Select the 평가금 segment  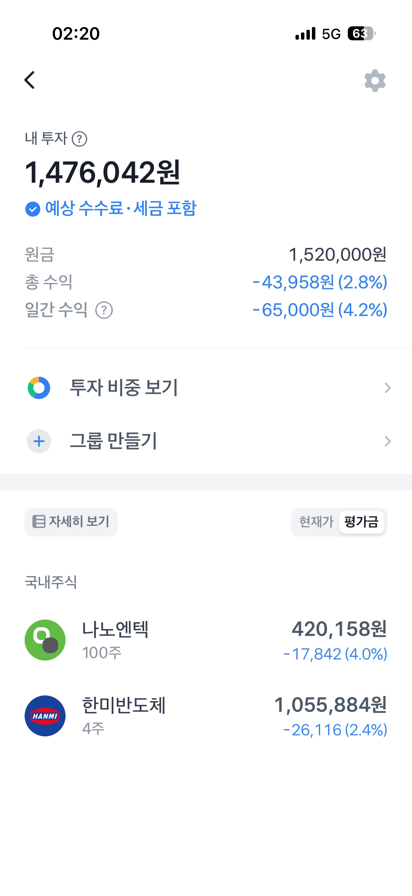(x=361, y=522)
